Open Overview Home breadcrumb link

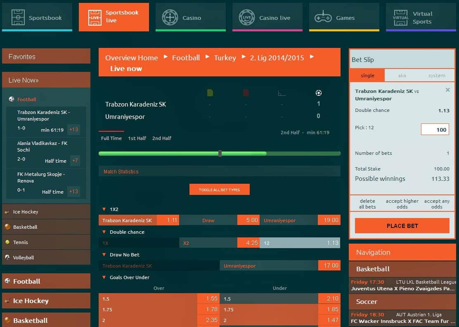pyautogui.click(x=131, y=58)
